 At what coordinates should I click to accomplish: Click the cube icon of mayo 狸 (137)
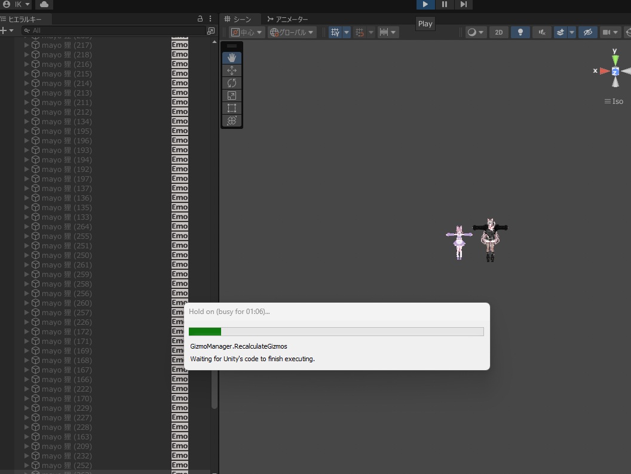pos(35,188)
